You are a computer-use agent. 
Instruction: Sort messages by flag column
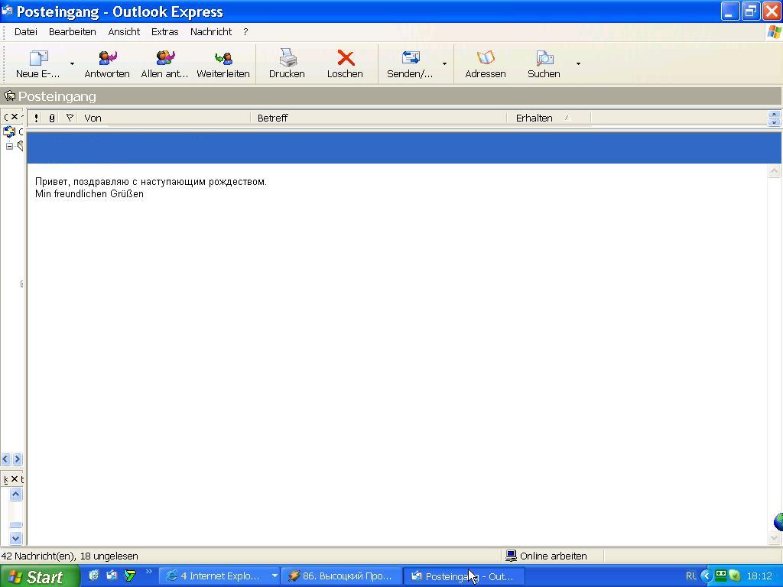[70, 118]
